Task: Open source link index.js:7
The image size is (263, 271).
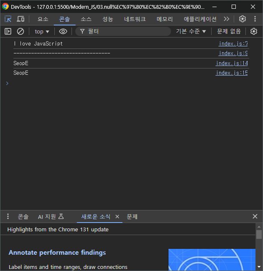Action: pos(233,43)
